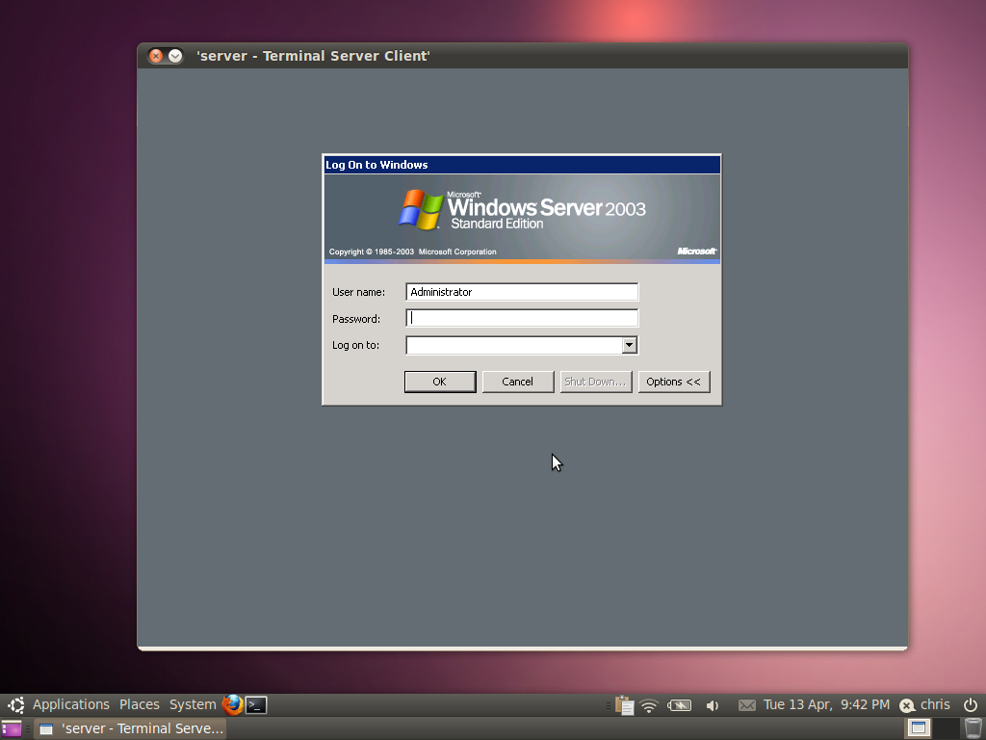Check the battery status indicator
Image resolution: width=986 pixels, height=740 pixels.
click(679, 705)
